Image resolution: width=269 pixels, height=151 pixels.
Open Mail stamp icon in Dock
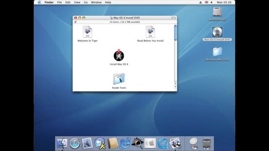coord(87,143)
